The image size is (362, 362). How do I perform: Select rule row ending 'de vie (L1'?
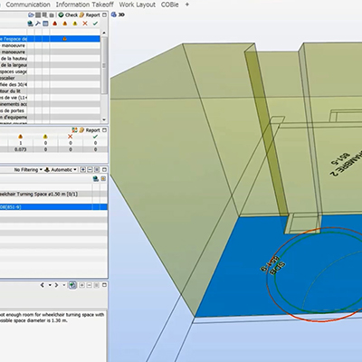click(50, 98)
